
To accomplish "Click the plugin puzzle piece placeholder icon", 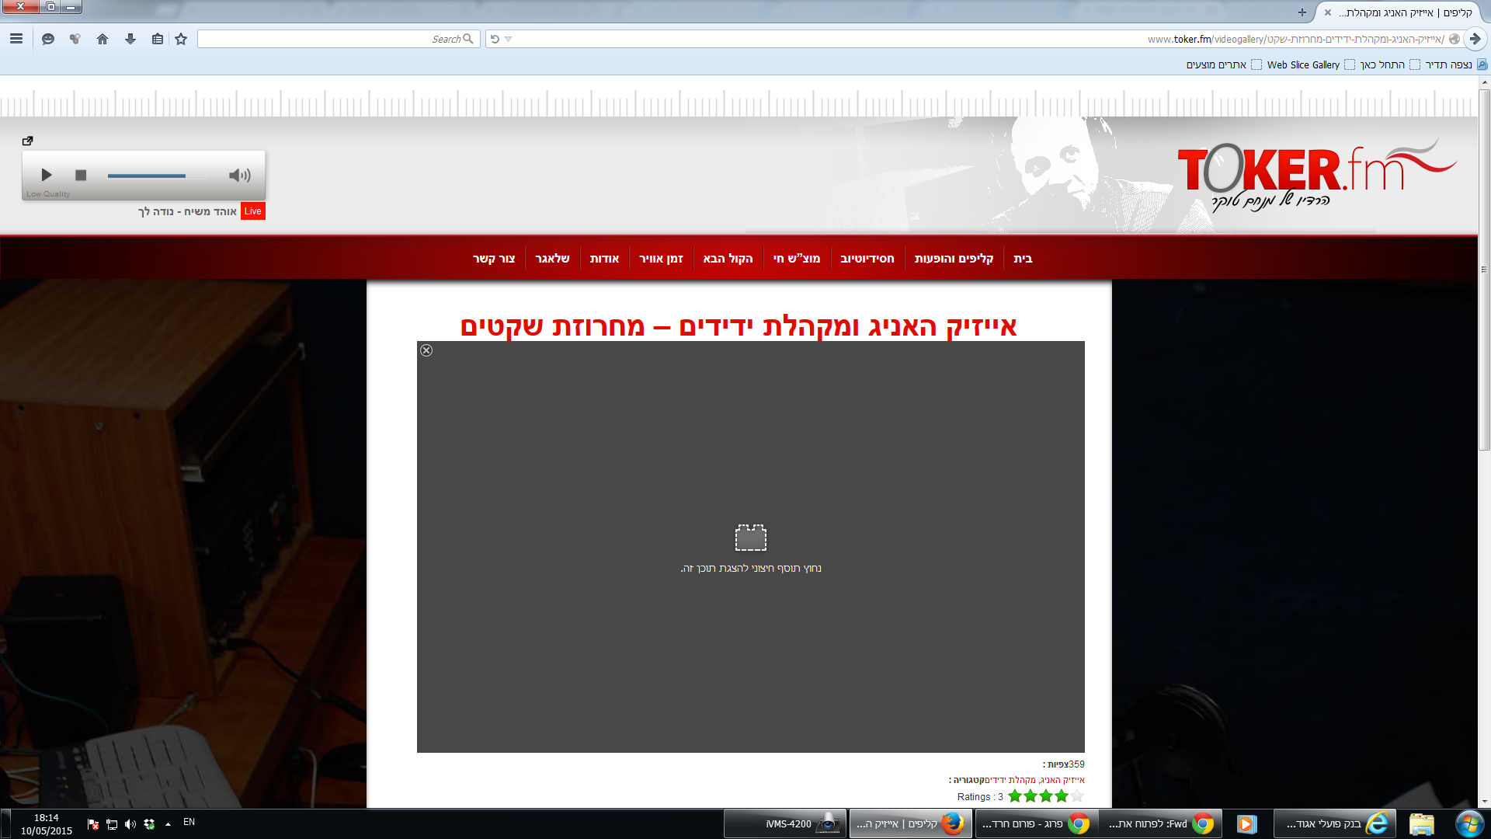I will pyautogui.click(x=750, y=538).
